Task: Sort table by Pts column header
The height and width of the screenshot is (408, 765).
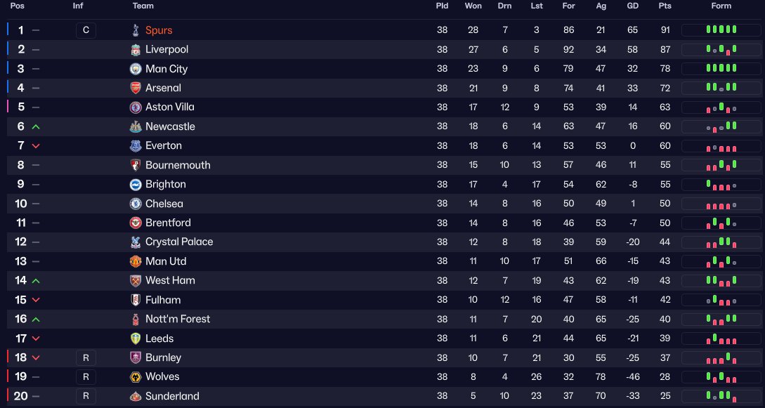Action: pos(665,6)
